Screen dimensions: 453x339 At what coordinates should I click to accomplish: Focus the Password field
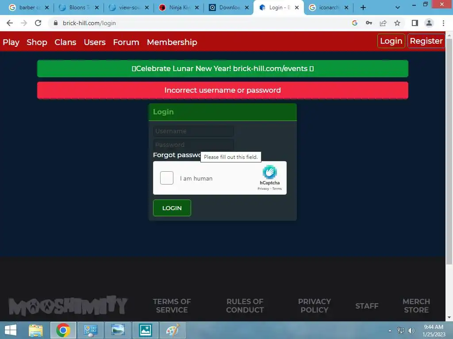[x=193, y=144]
